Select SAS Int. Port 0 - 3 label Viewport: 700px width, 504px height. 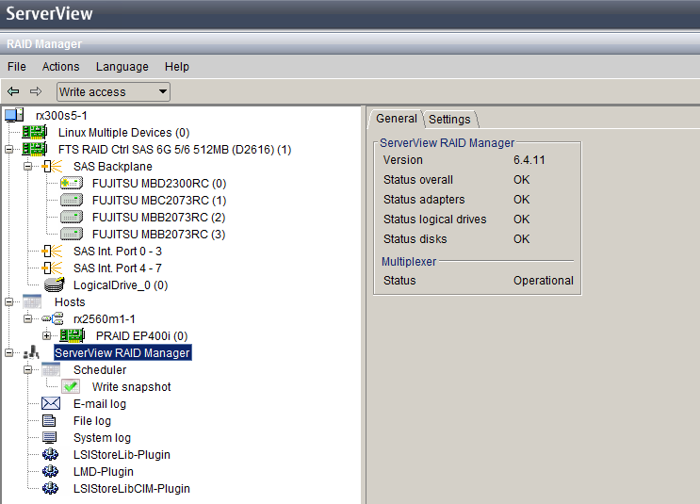coord(118,252)
